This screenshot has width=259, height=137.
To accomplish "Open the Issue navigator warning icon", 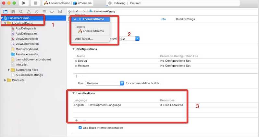I will pyautogui.click(x=29, y=12).
